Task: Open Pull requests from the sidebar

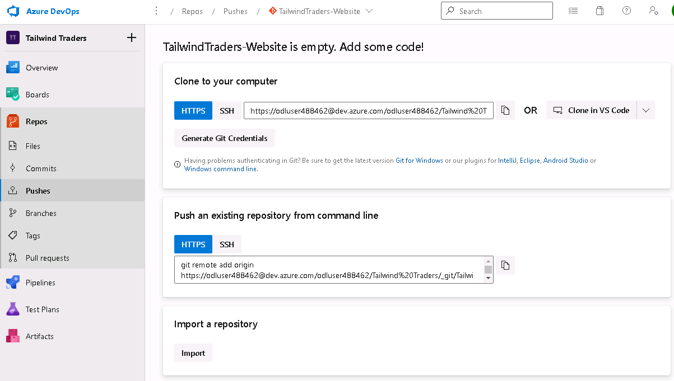Action: (48, 257)
